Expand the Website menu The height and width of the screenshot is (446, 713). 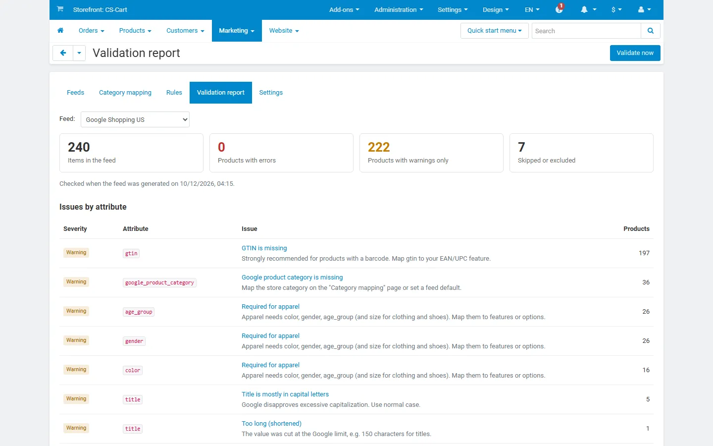tap(284, 31)
